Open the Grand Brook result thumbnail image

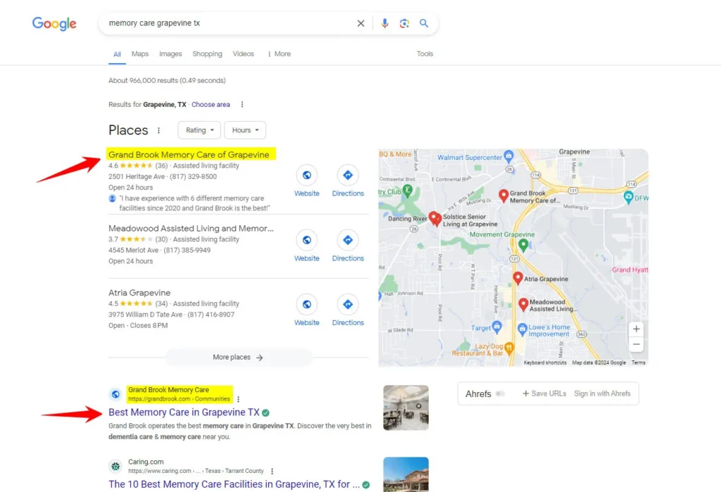click(406, 408)
